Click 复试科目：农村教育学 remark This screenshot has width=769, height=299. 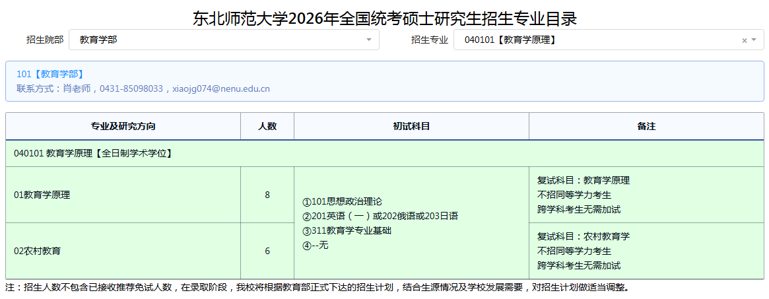point(584,237)
